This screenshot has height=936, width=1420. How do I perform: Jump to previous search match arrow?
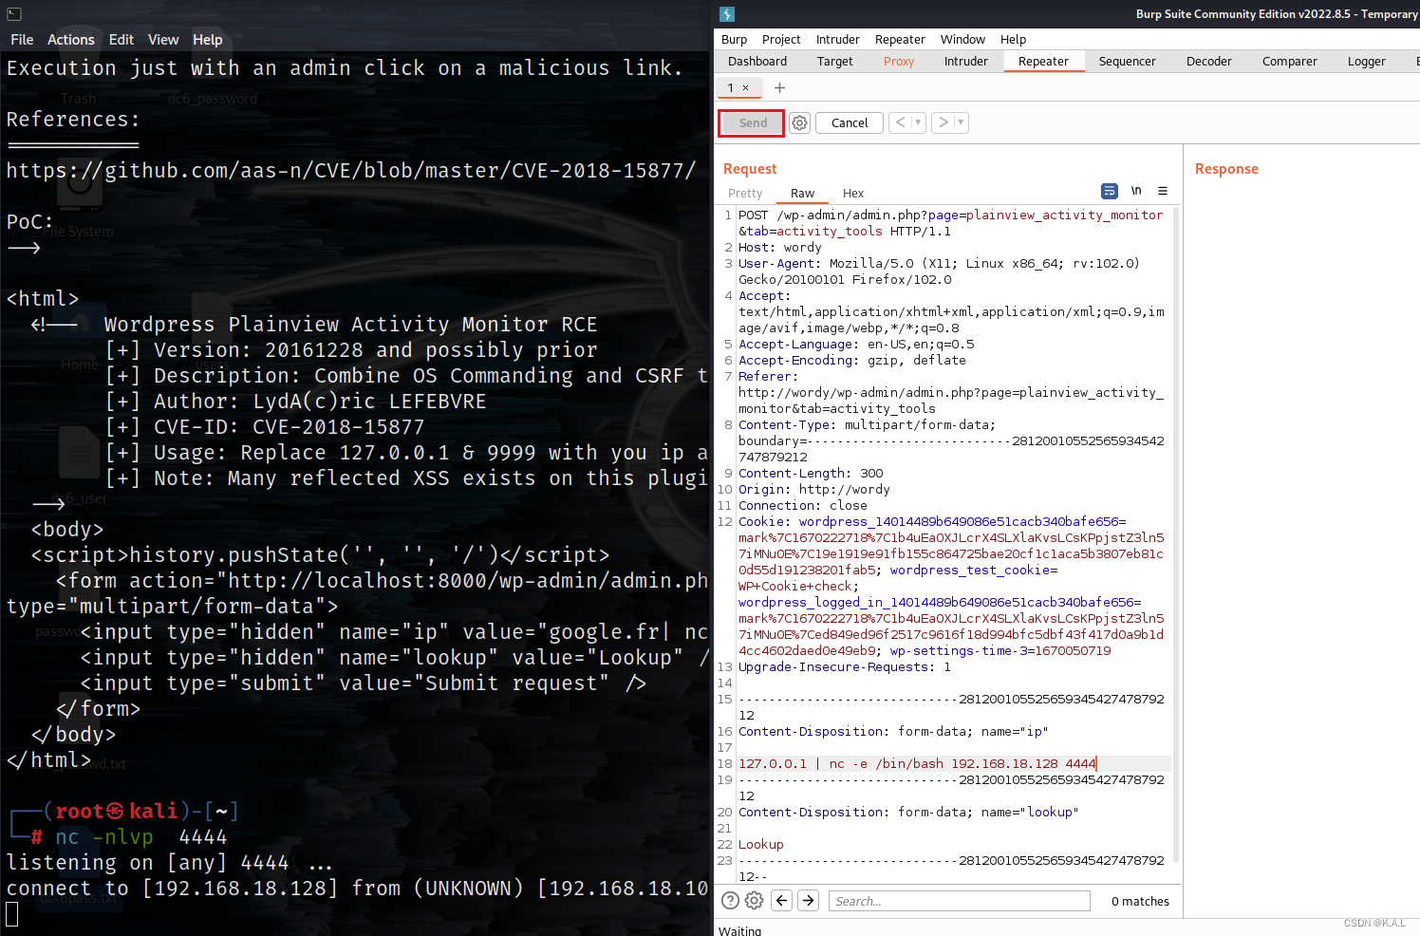point(782,901)
